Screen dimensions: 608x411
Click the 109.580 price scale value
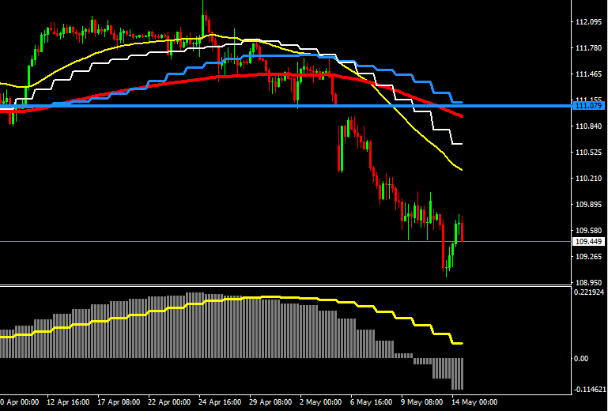click(x=588, y=230)
